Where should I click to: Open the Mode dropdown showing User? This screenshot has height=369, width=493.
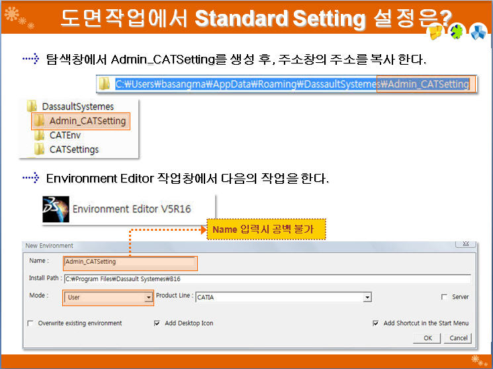[148, 298]
